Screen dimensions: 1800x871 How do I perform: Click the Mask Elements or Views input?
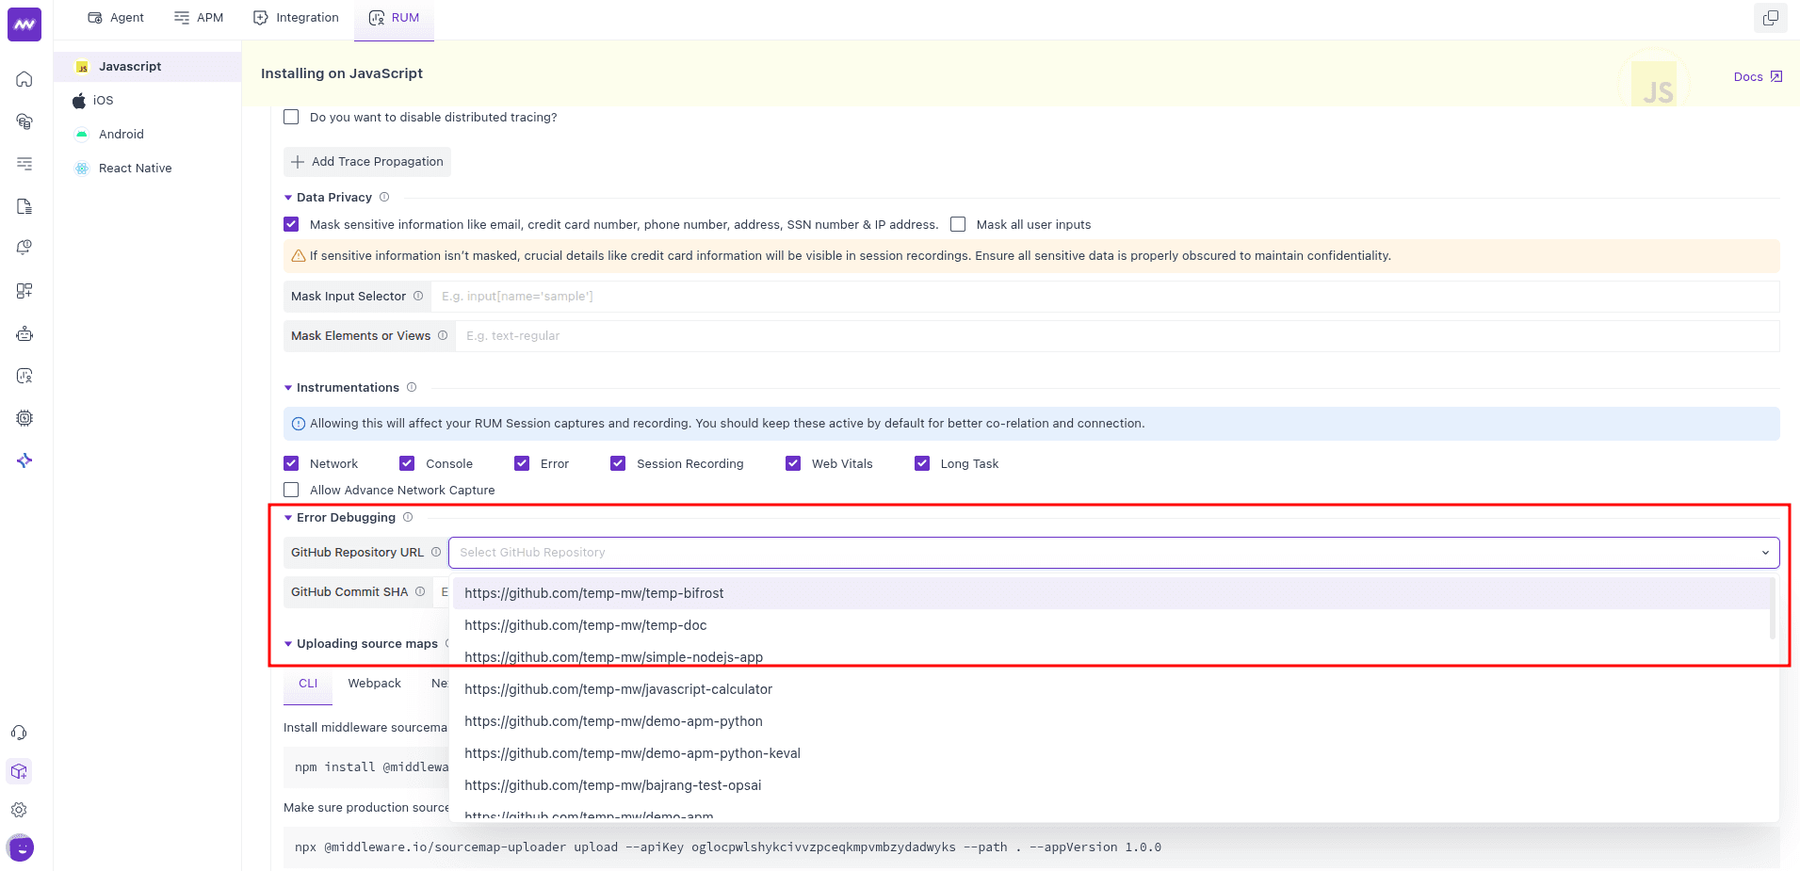tap(1116, 336)
